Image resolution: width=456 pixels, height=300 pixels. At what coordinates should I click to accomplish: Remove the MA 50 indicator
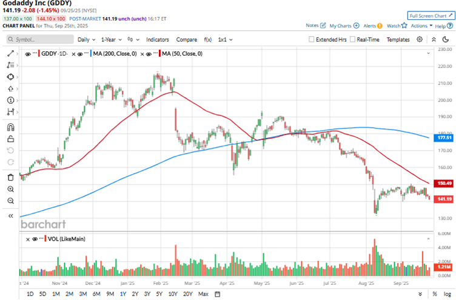(x=142, y=54)
